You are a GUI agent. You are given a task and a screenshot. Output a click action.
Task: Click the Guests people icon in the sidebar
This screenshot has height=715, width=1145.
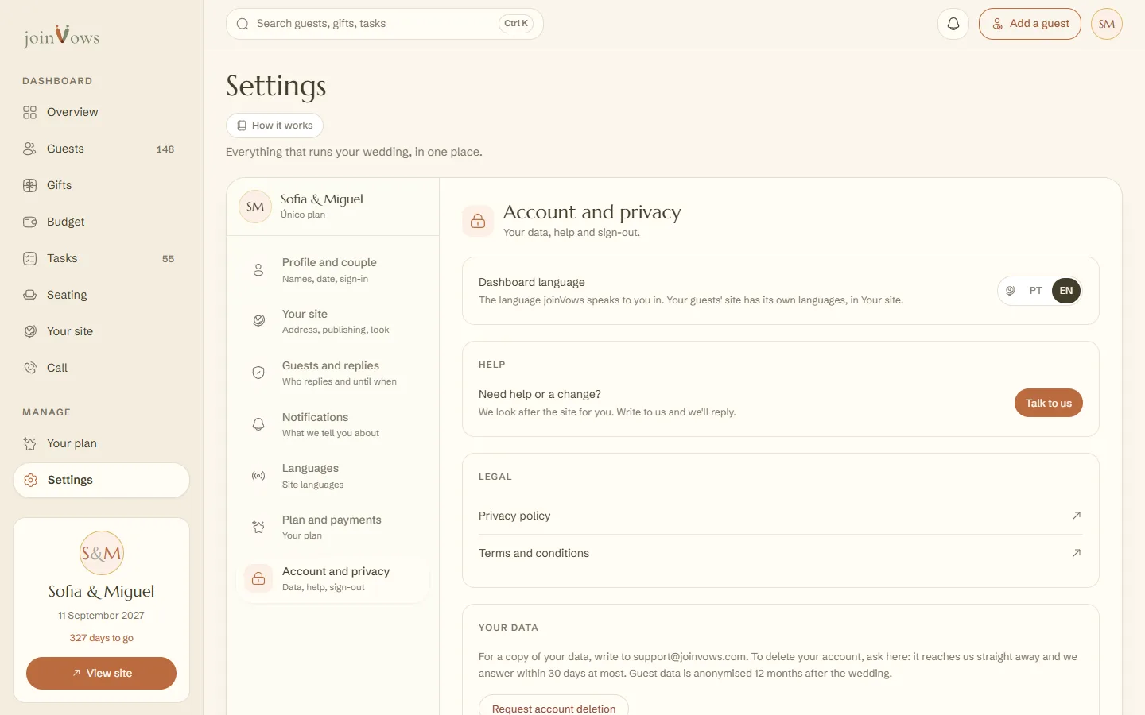coord(30,149)
